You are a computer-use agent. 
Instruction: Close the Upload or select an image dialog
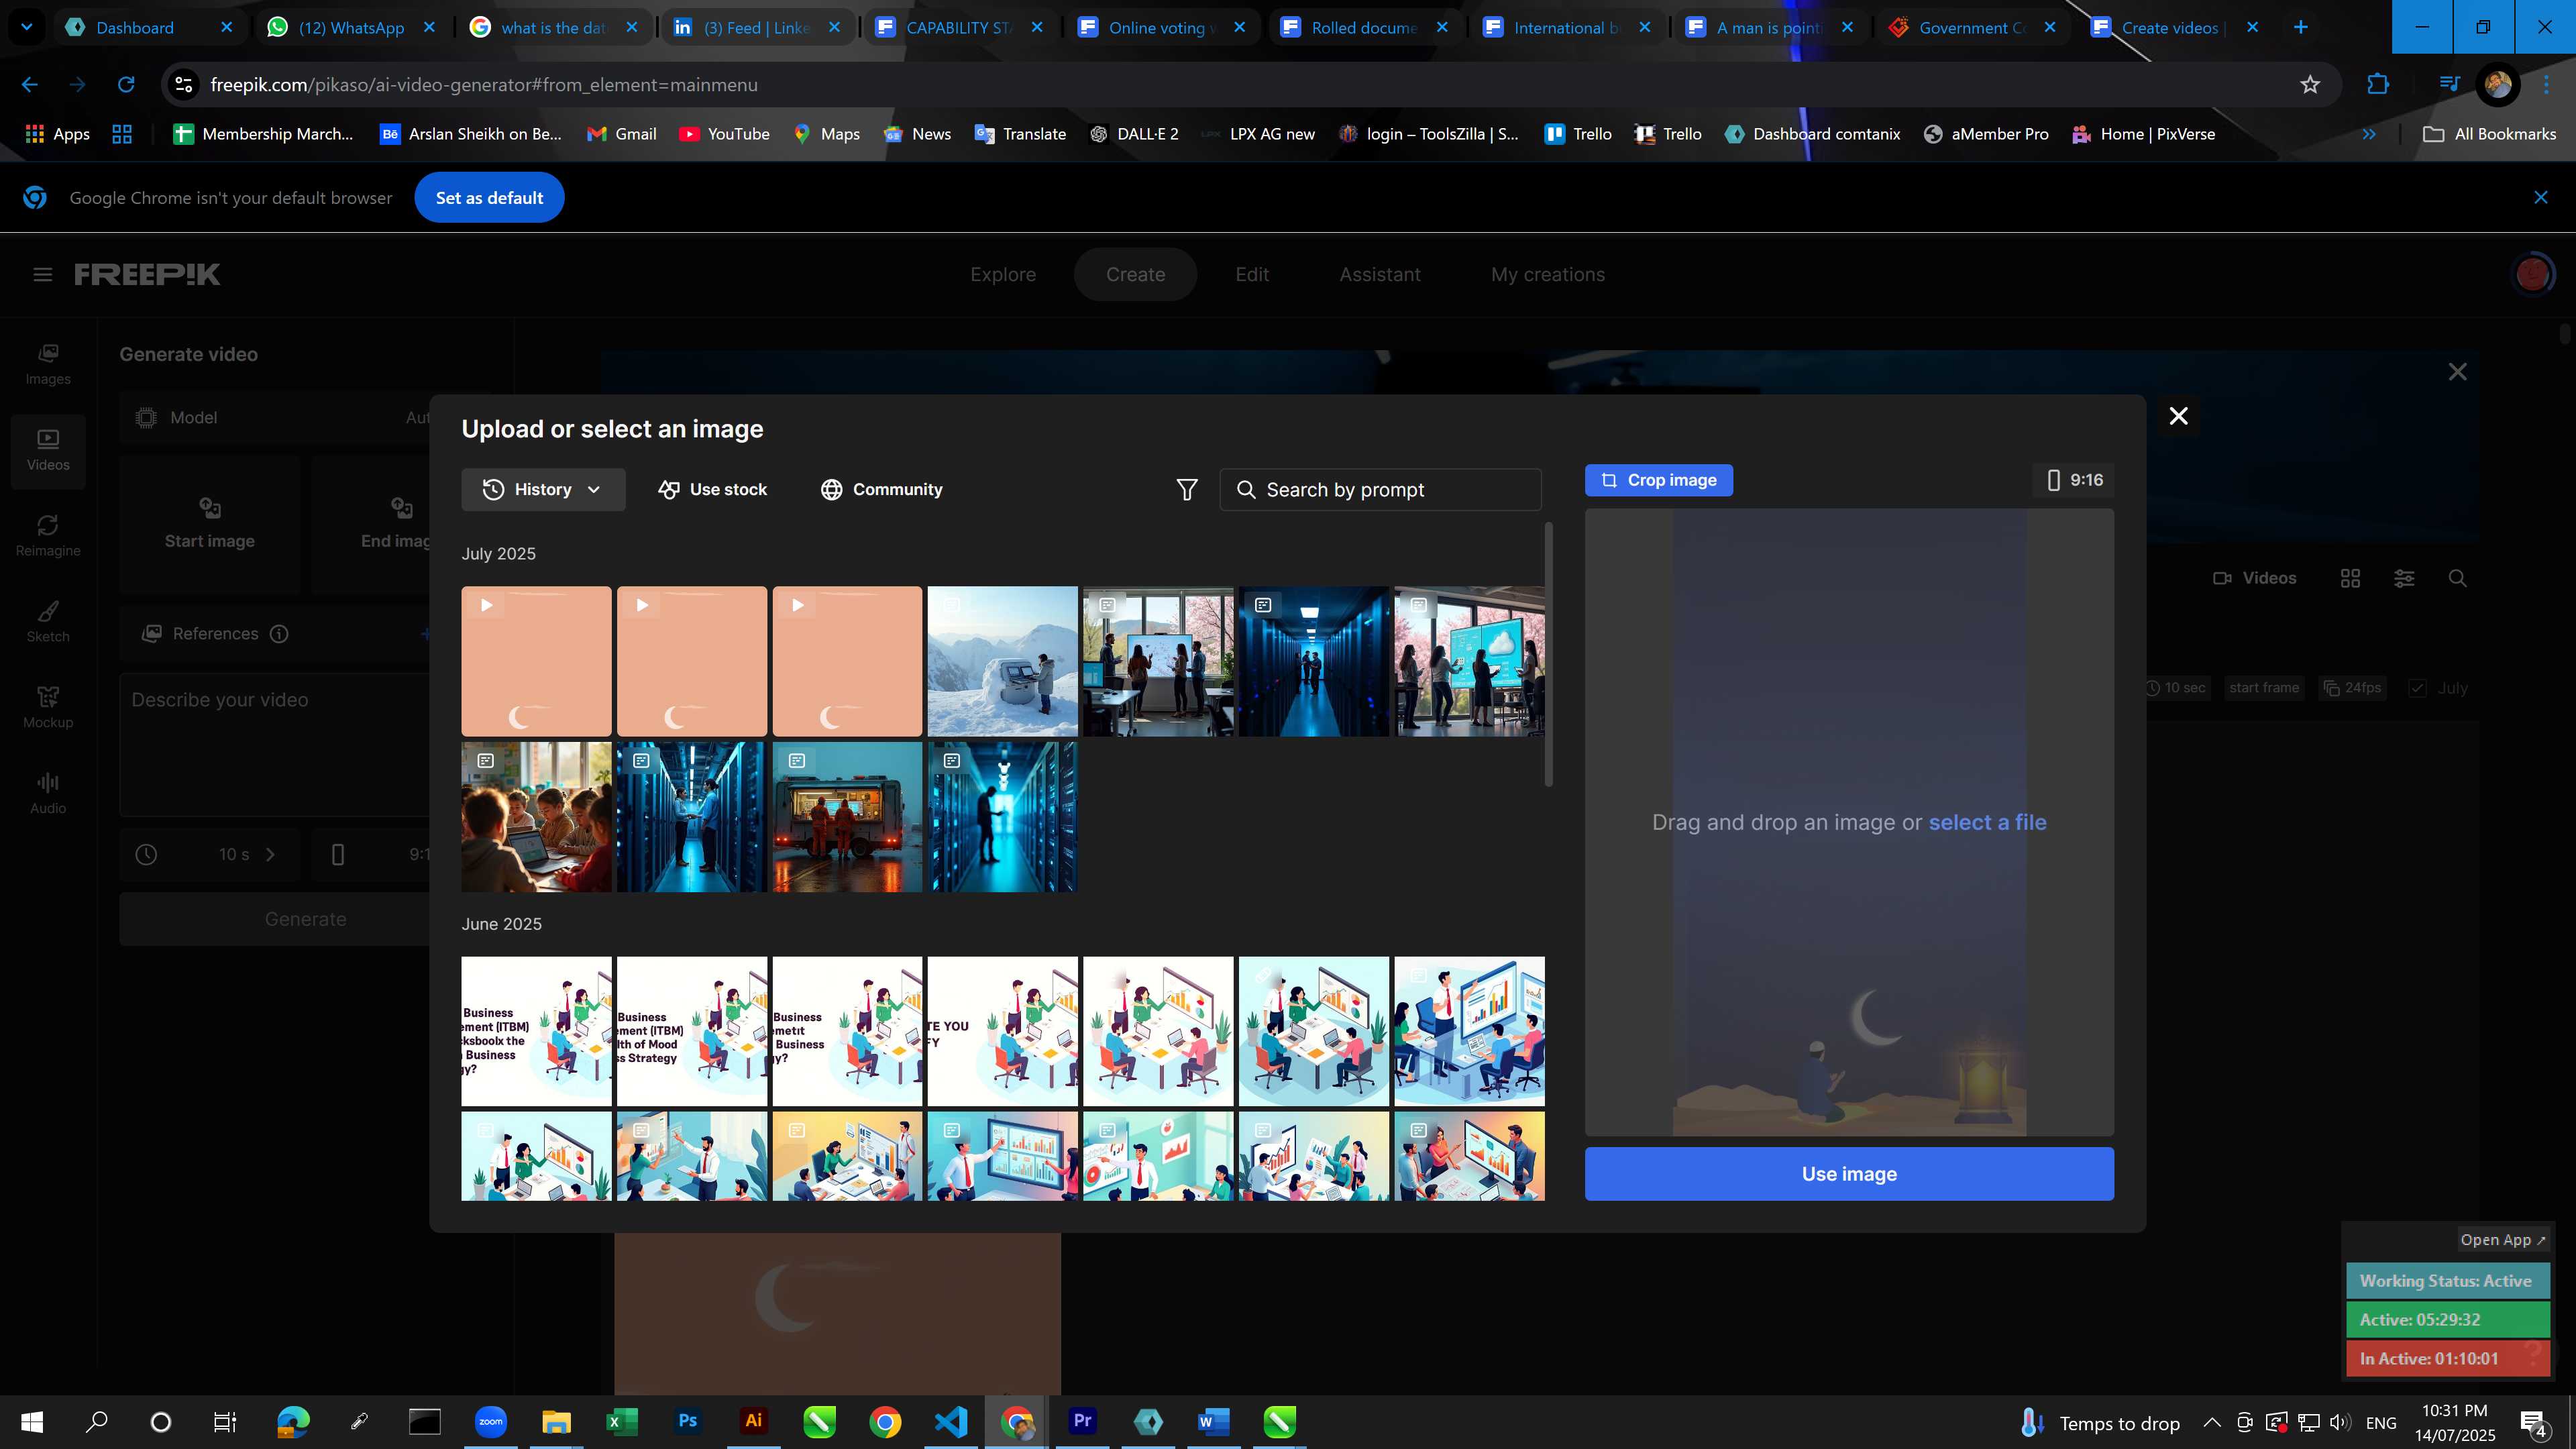[2178, 416]
